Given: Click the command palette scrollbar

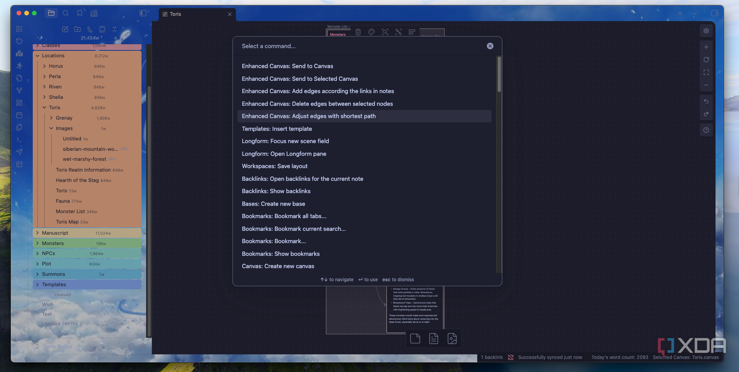Looking at the screenshot, I should [499, 74].
